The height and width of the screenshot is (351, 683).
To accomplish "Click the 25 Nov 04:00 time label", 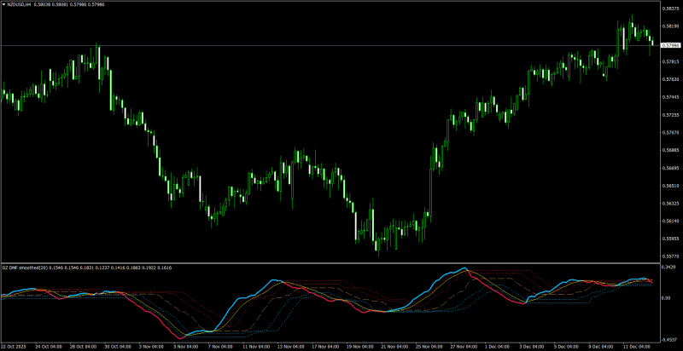I will coord(431,347).
